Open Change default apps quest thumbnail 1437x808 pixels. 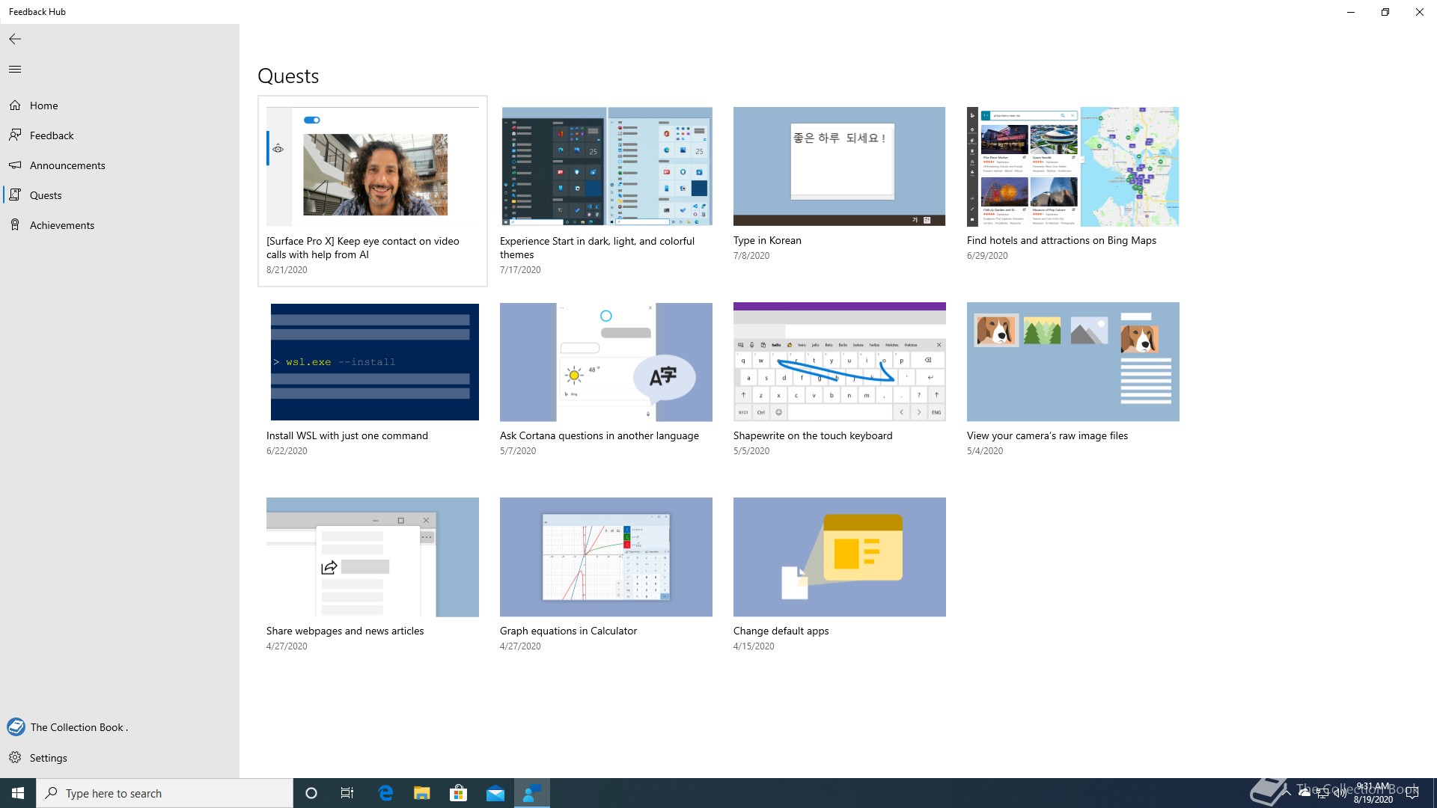[x=840, y=557]
